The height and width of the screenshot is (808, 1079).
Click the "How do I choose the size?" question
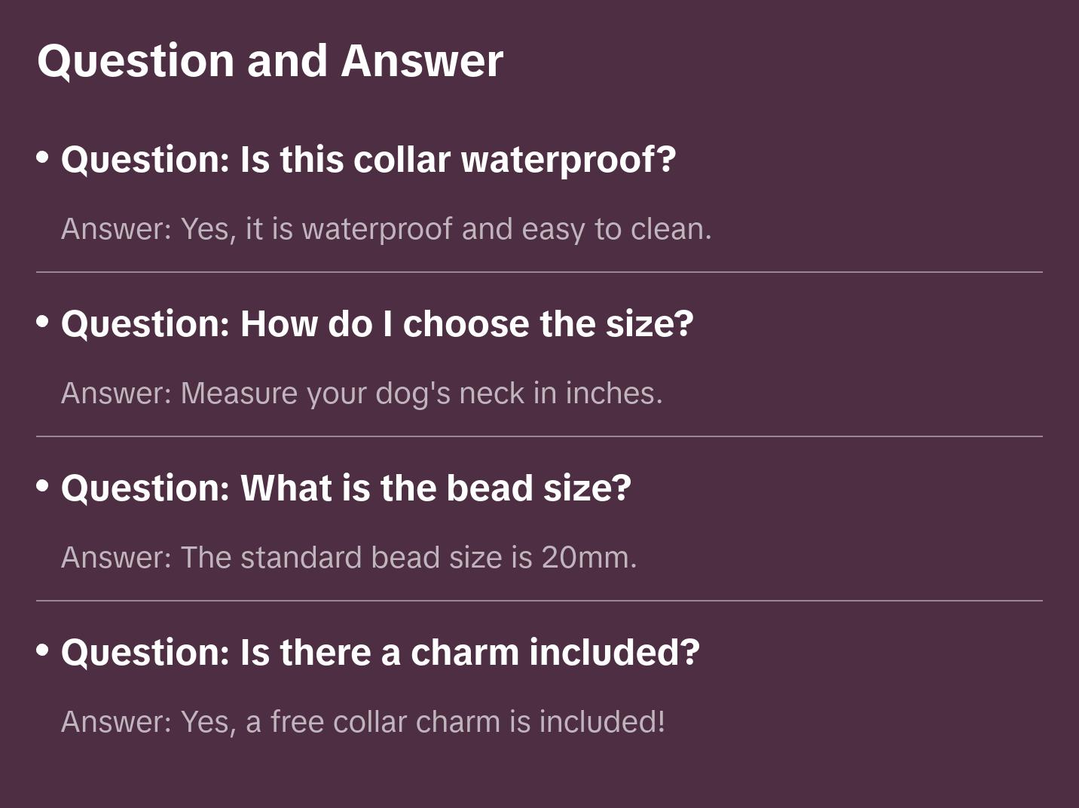pos(377,324)
